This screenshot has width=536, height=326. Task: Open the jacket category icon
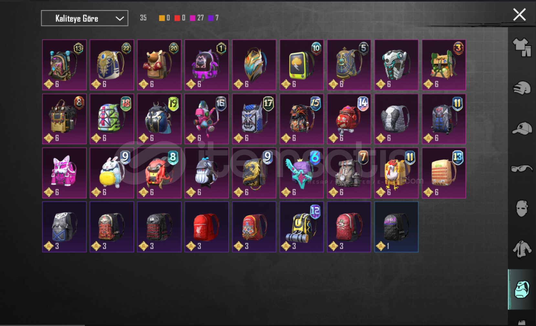[522, 249]
